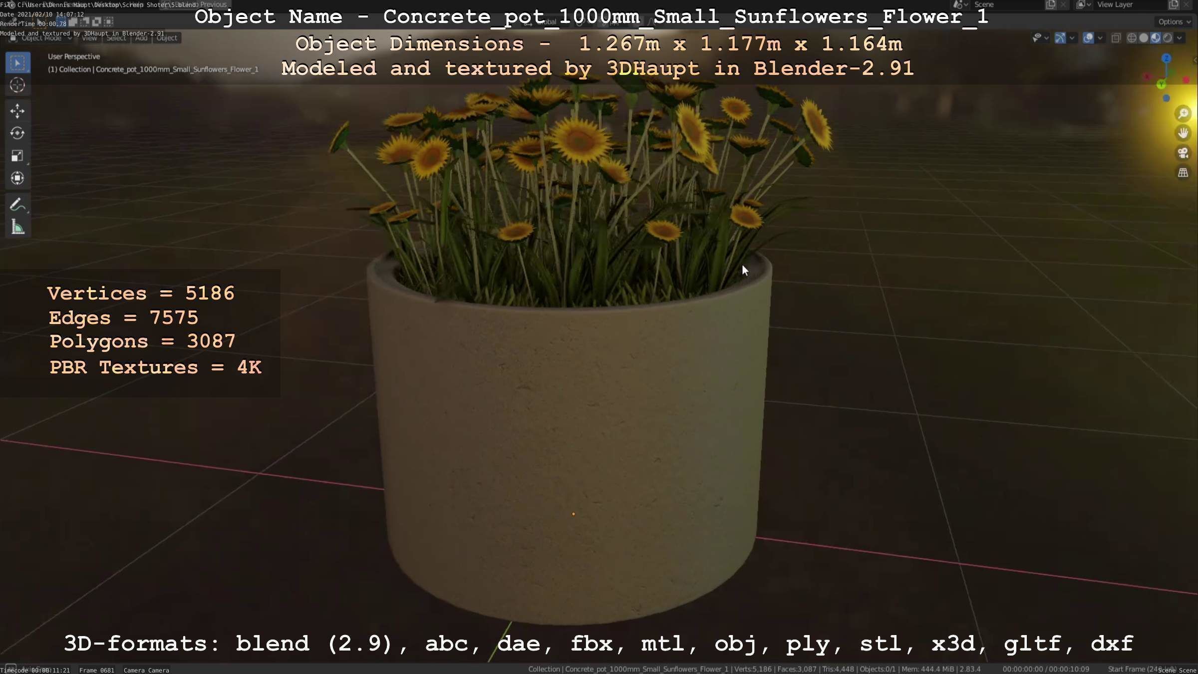Select the Measure ruler tool
Viewport: 1198px width, 674px height.
(x=17, y=227)
